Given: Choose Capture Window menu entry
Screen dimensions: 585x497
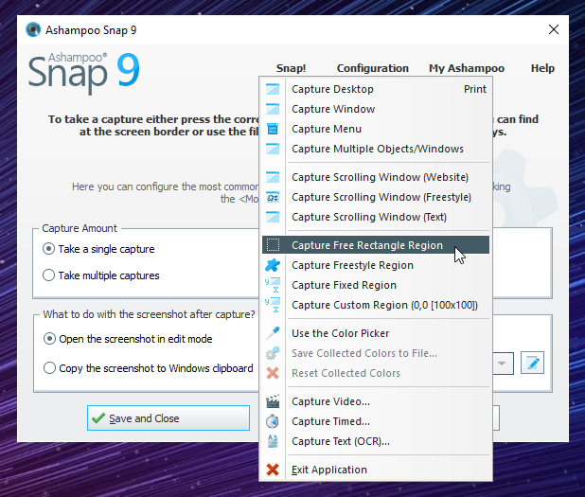Looking at the screenshot, I should pos(376,109).
